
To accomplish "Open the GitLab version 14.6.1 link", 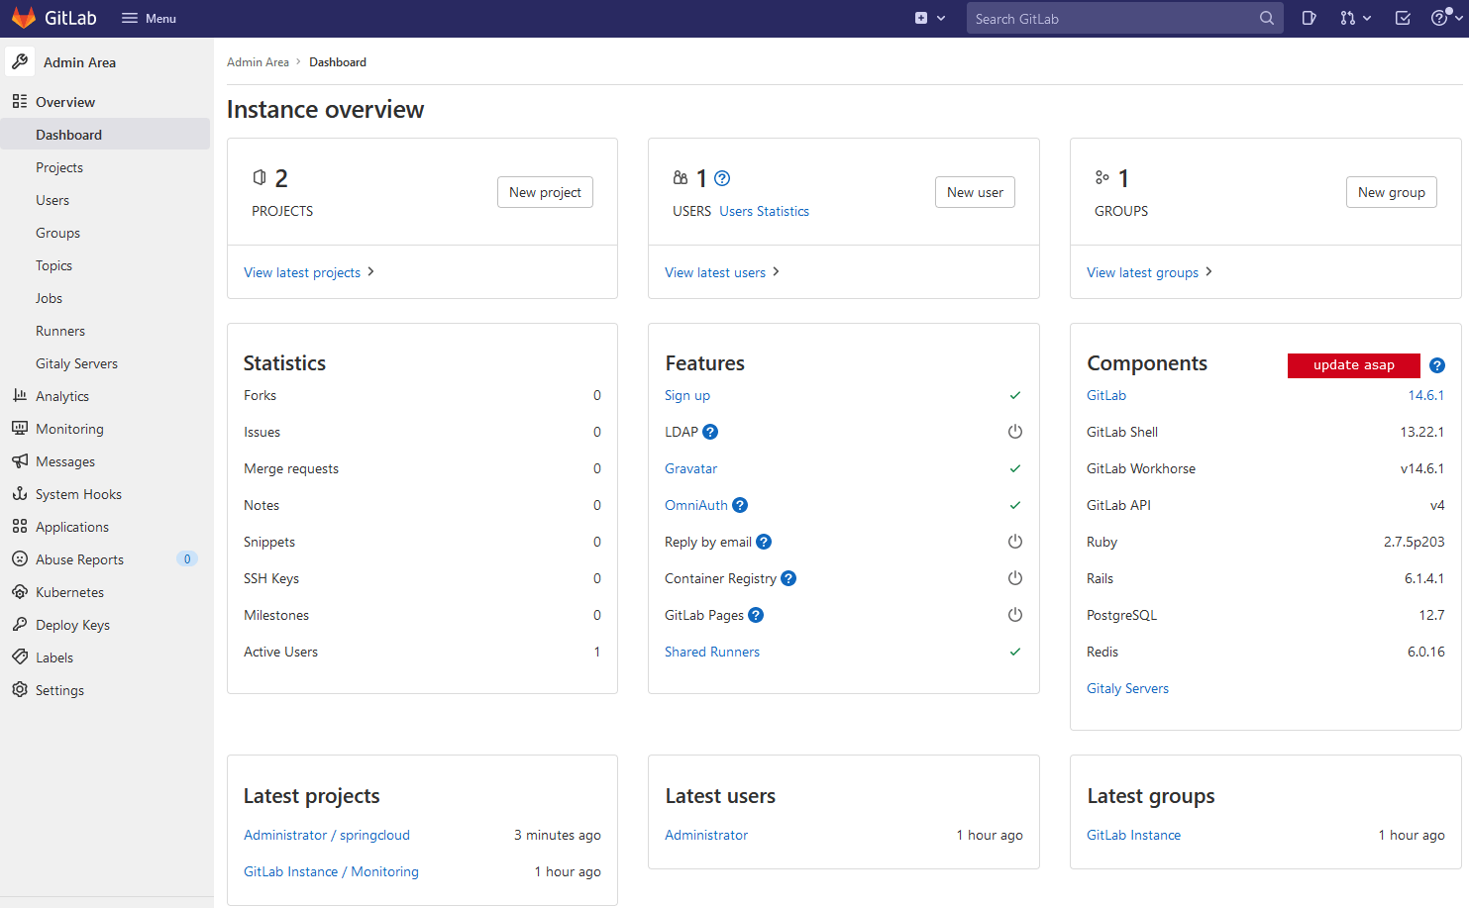I will click(1425, 395).
